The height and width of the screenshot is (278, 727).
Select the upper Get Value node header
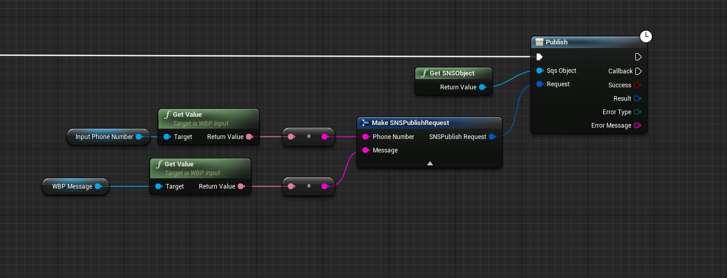point(208,118)
